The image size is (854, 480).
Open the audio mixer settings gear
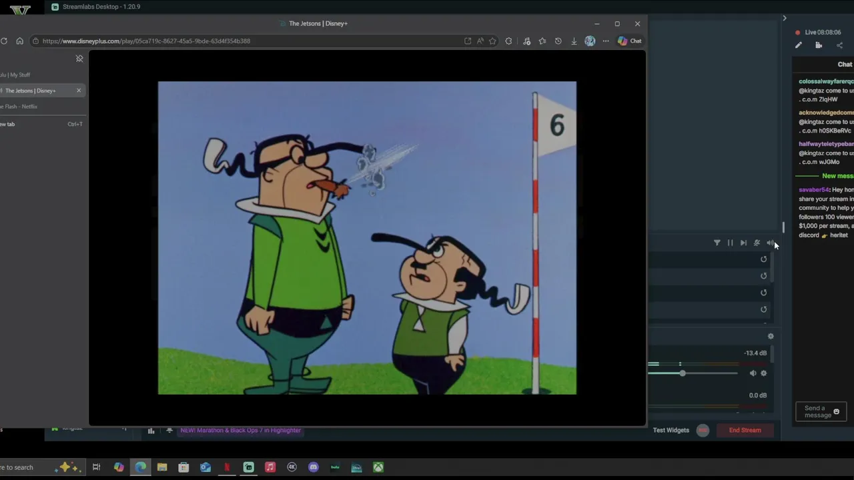point(771,337)
